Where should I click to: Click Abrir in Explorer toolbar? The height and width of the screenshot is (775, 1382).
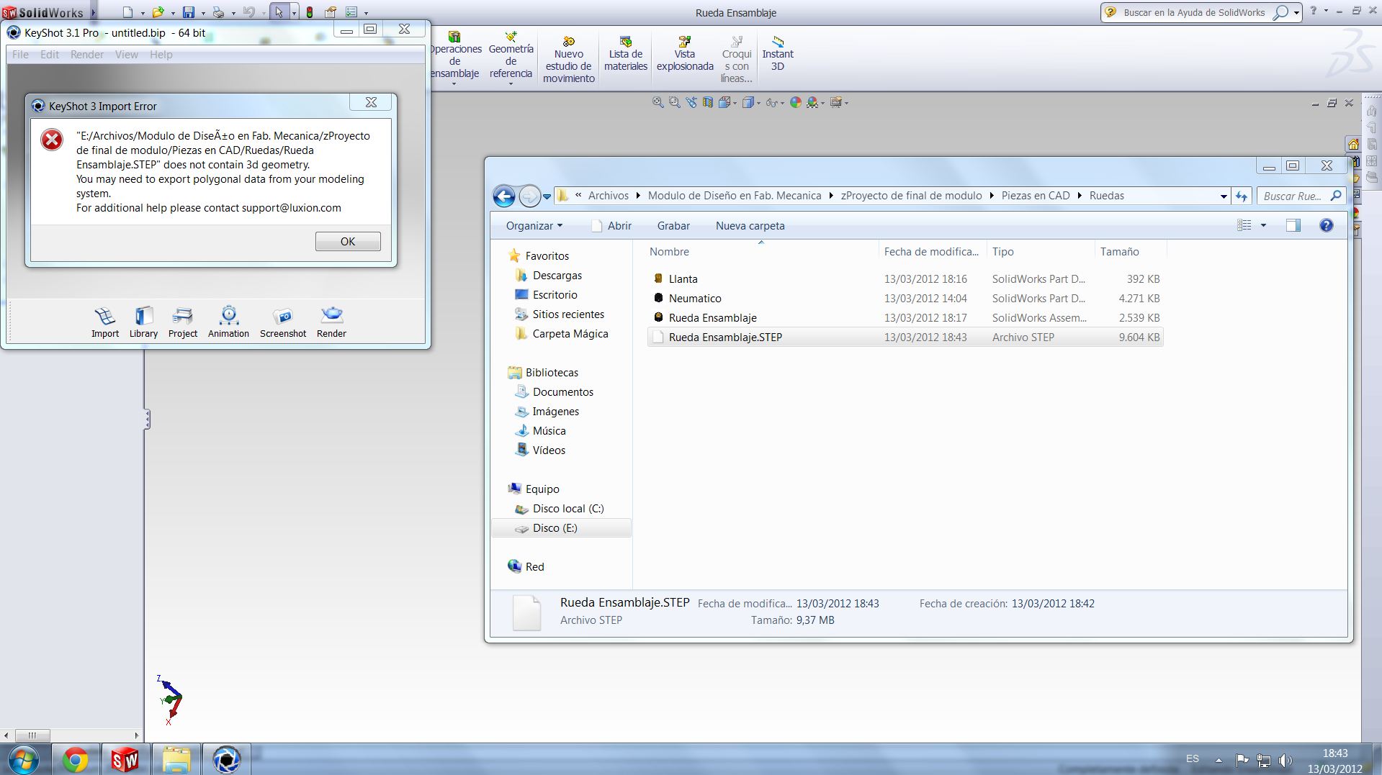[611, 226]
